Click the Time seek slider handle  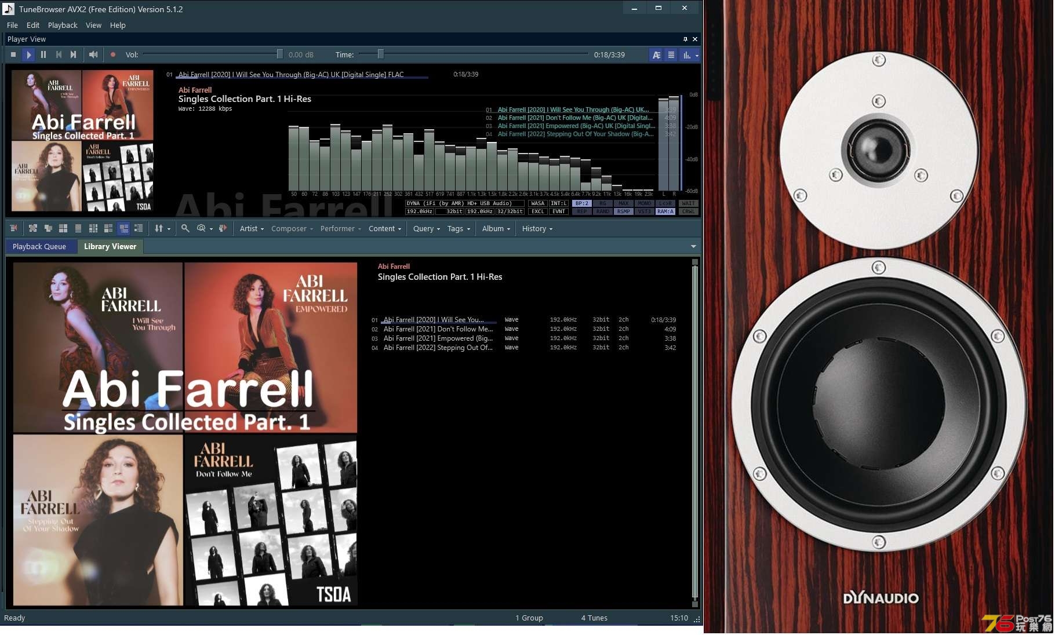381,54
